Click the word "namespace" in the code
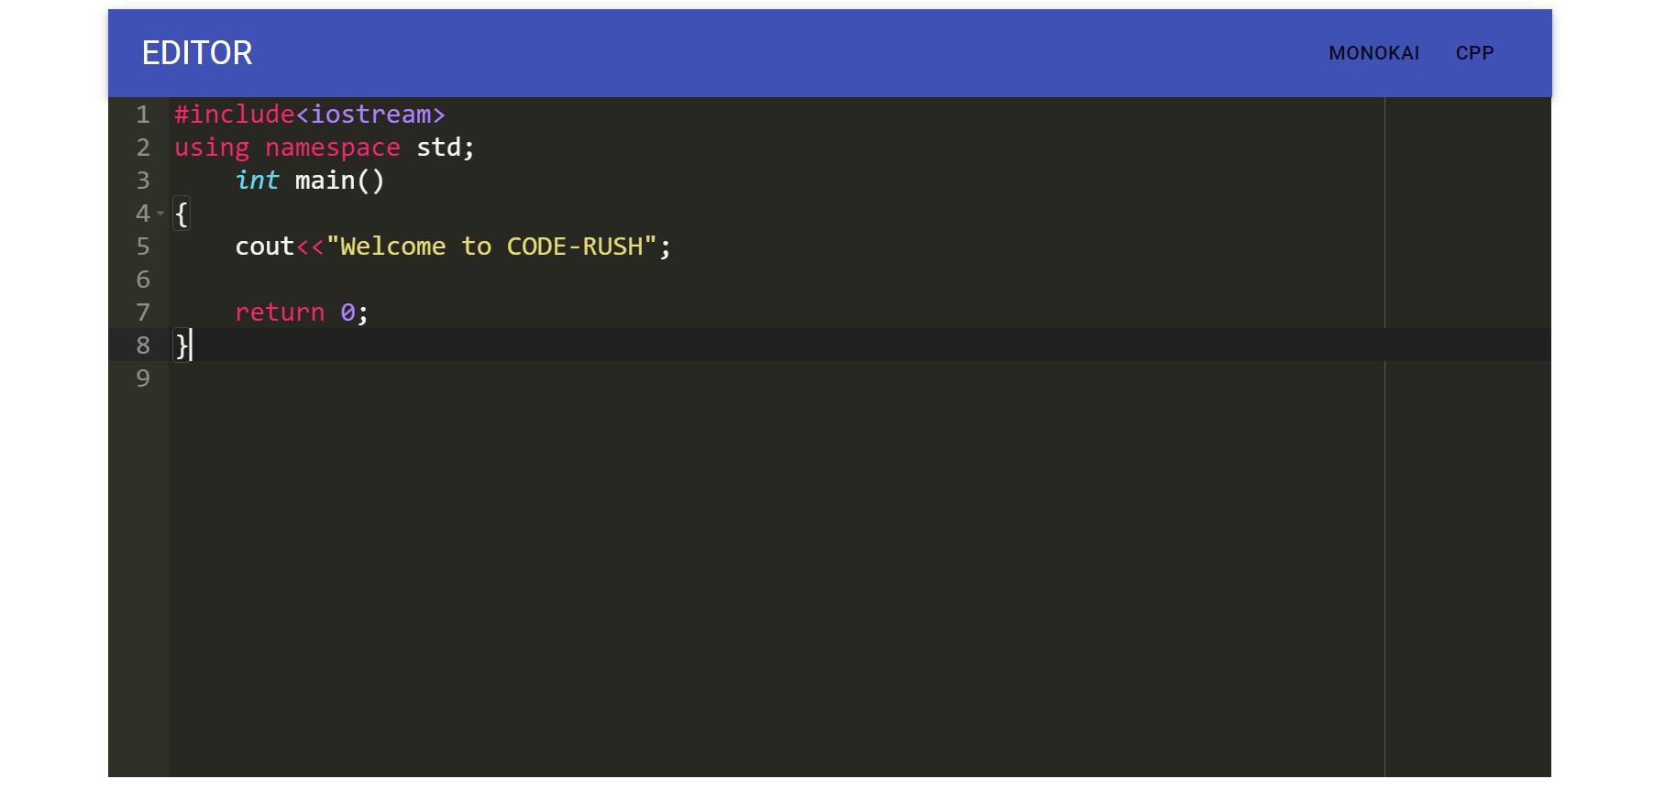 pos(332,148)
